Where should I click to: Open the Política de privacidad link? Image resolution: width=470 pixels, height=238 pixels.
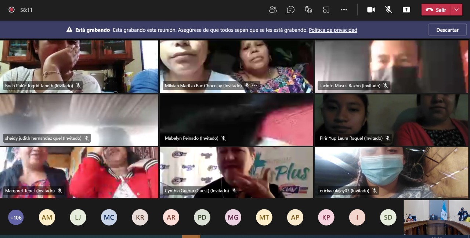pos(333,30)
